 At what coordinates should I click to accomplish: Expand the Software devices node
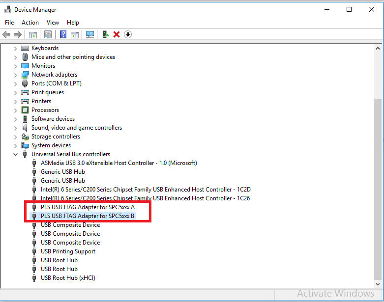[x=15, y=119]
